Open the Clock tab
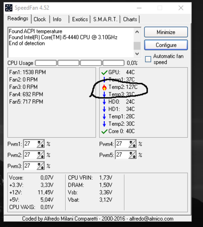 40,19
